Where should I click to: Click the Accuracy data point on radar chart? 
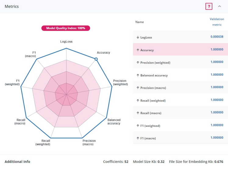click(96, 59)
